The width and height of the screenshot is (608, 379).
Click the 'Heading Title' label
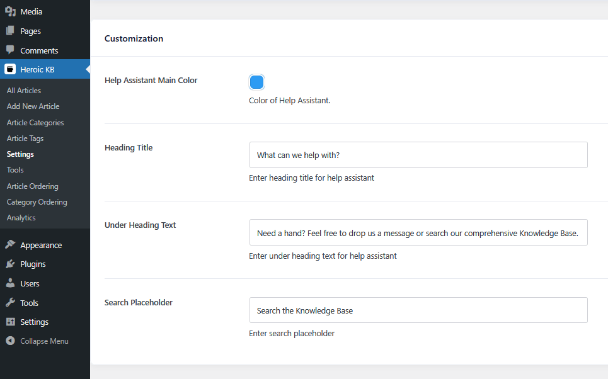129,148
